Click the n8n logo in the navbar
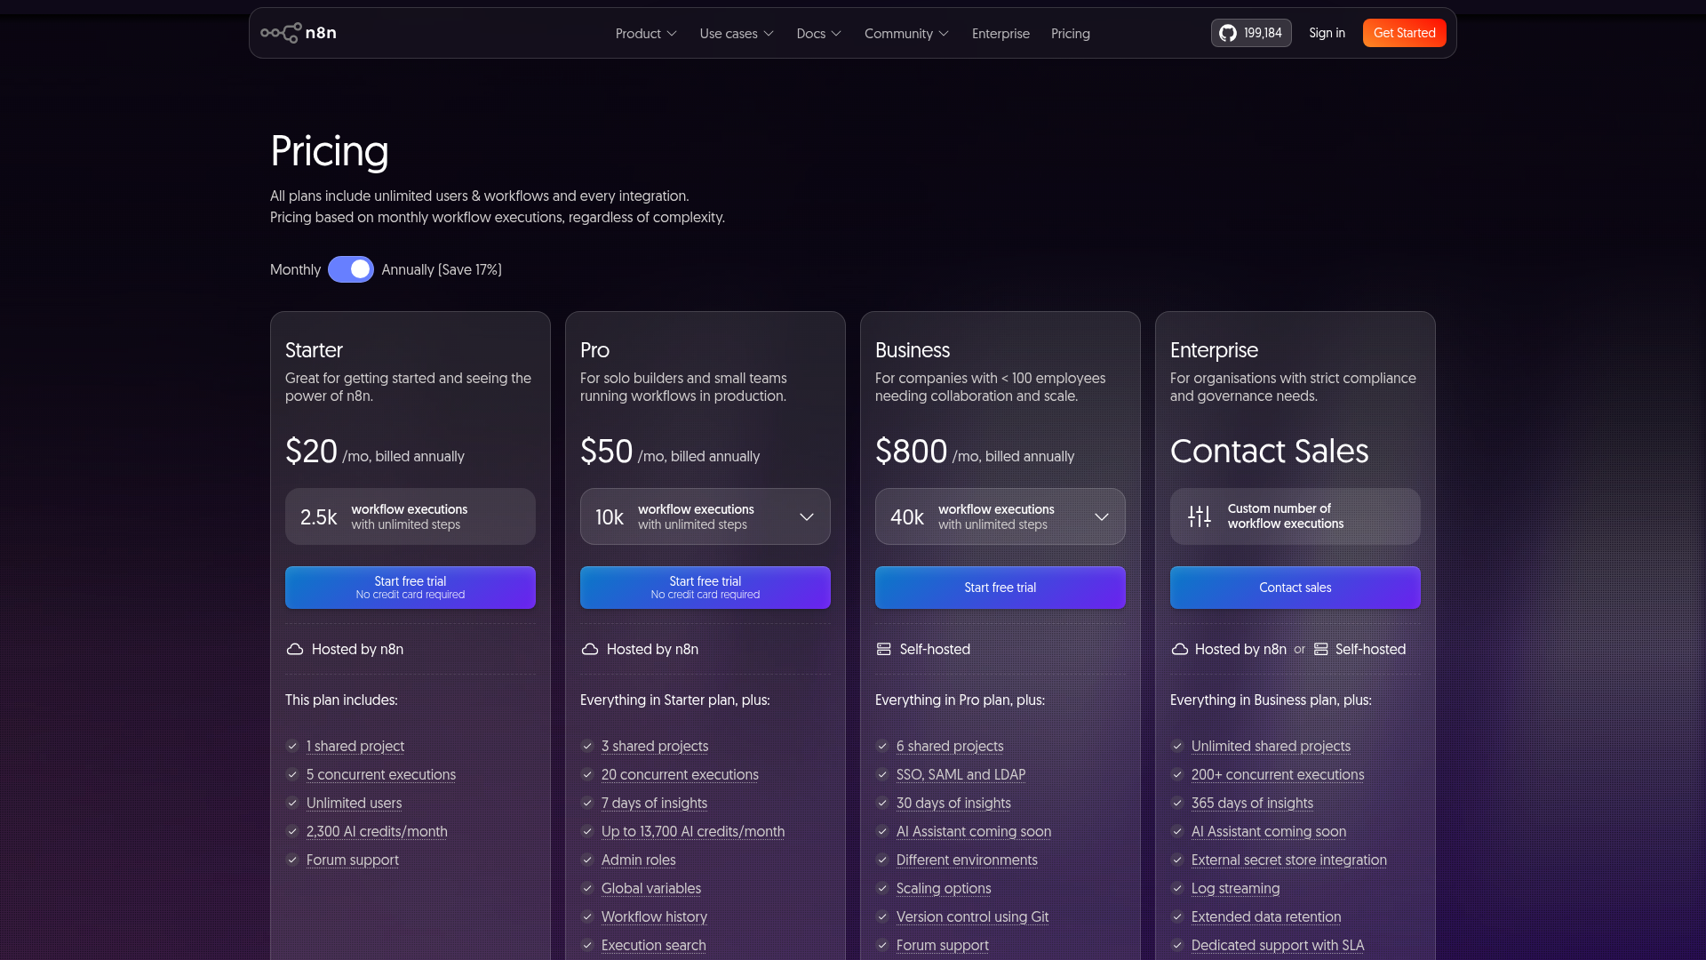 click(299, 33)
